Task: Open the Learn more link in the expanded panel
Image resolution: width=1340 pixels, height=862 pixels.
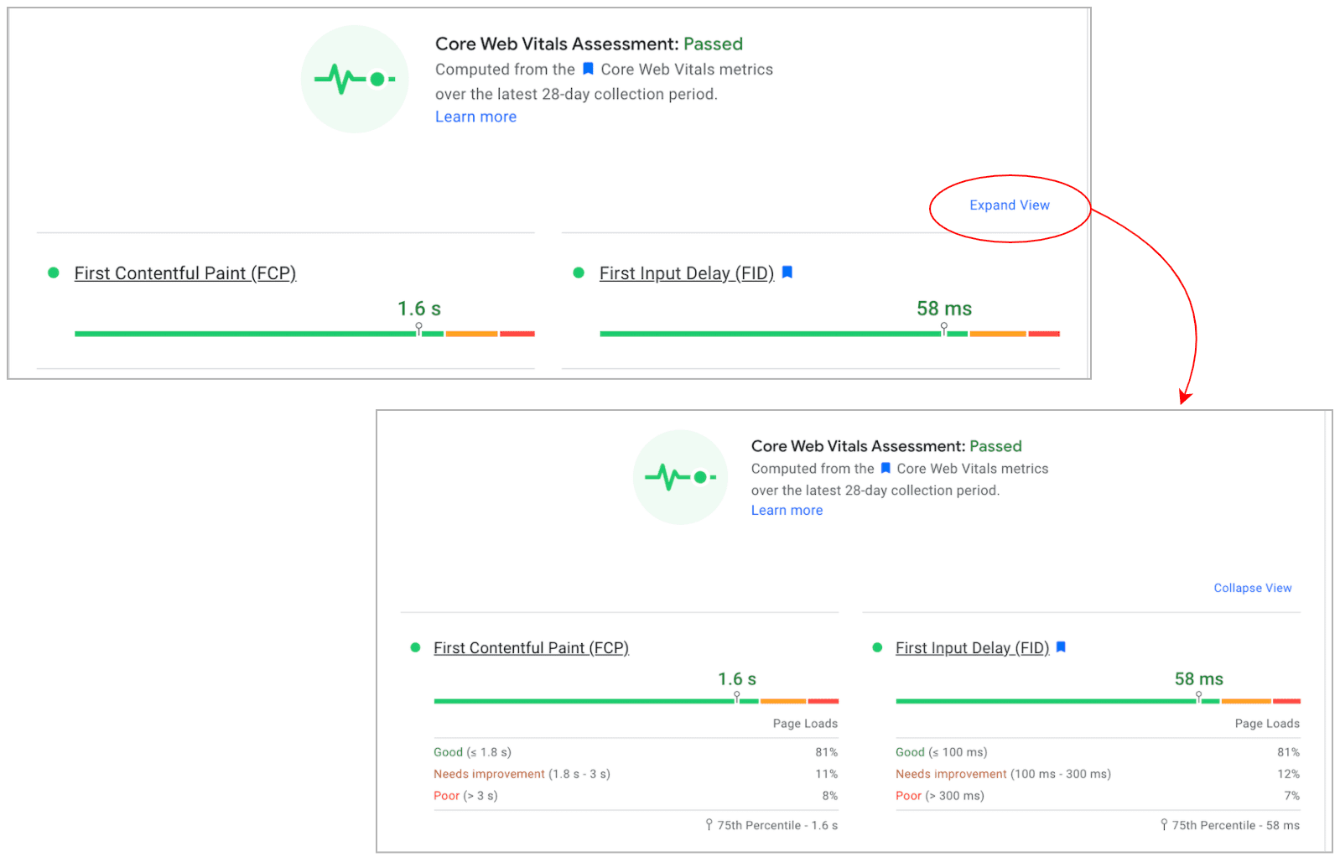Action: [787, 511]
